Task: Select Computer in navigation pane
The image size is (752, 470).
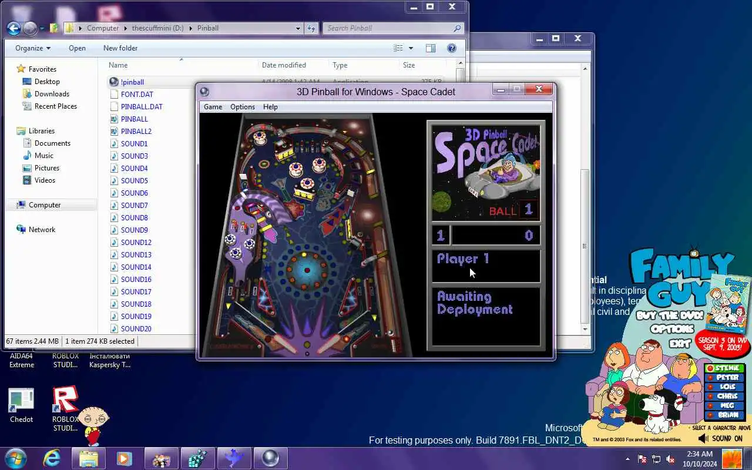Action: coord(45,204)
